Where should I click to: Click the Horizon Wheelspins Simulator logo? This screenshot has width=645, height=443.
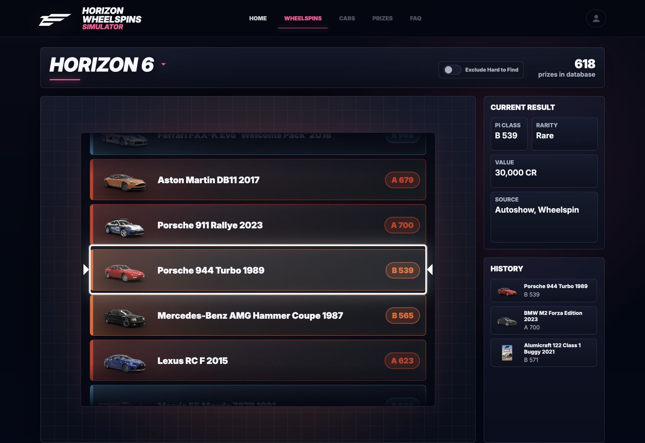coord(90,19)
